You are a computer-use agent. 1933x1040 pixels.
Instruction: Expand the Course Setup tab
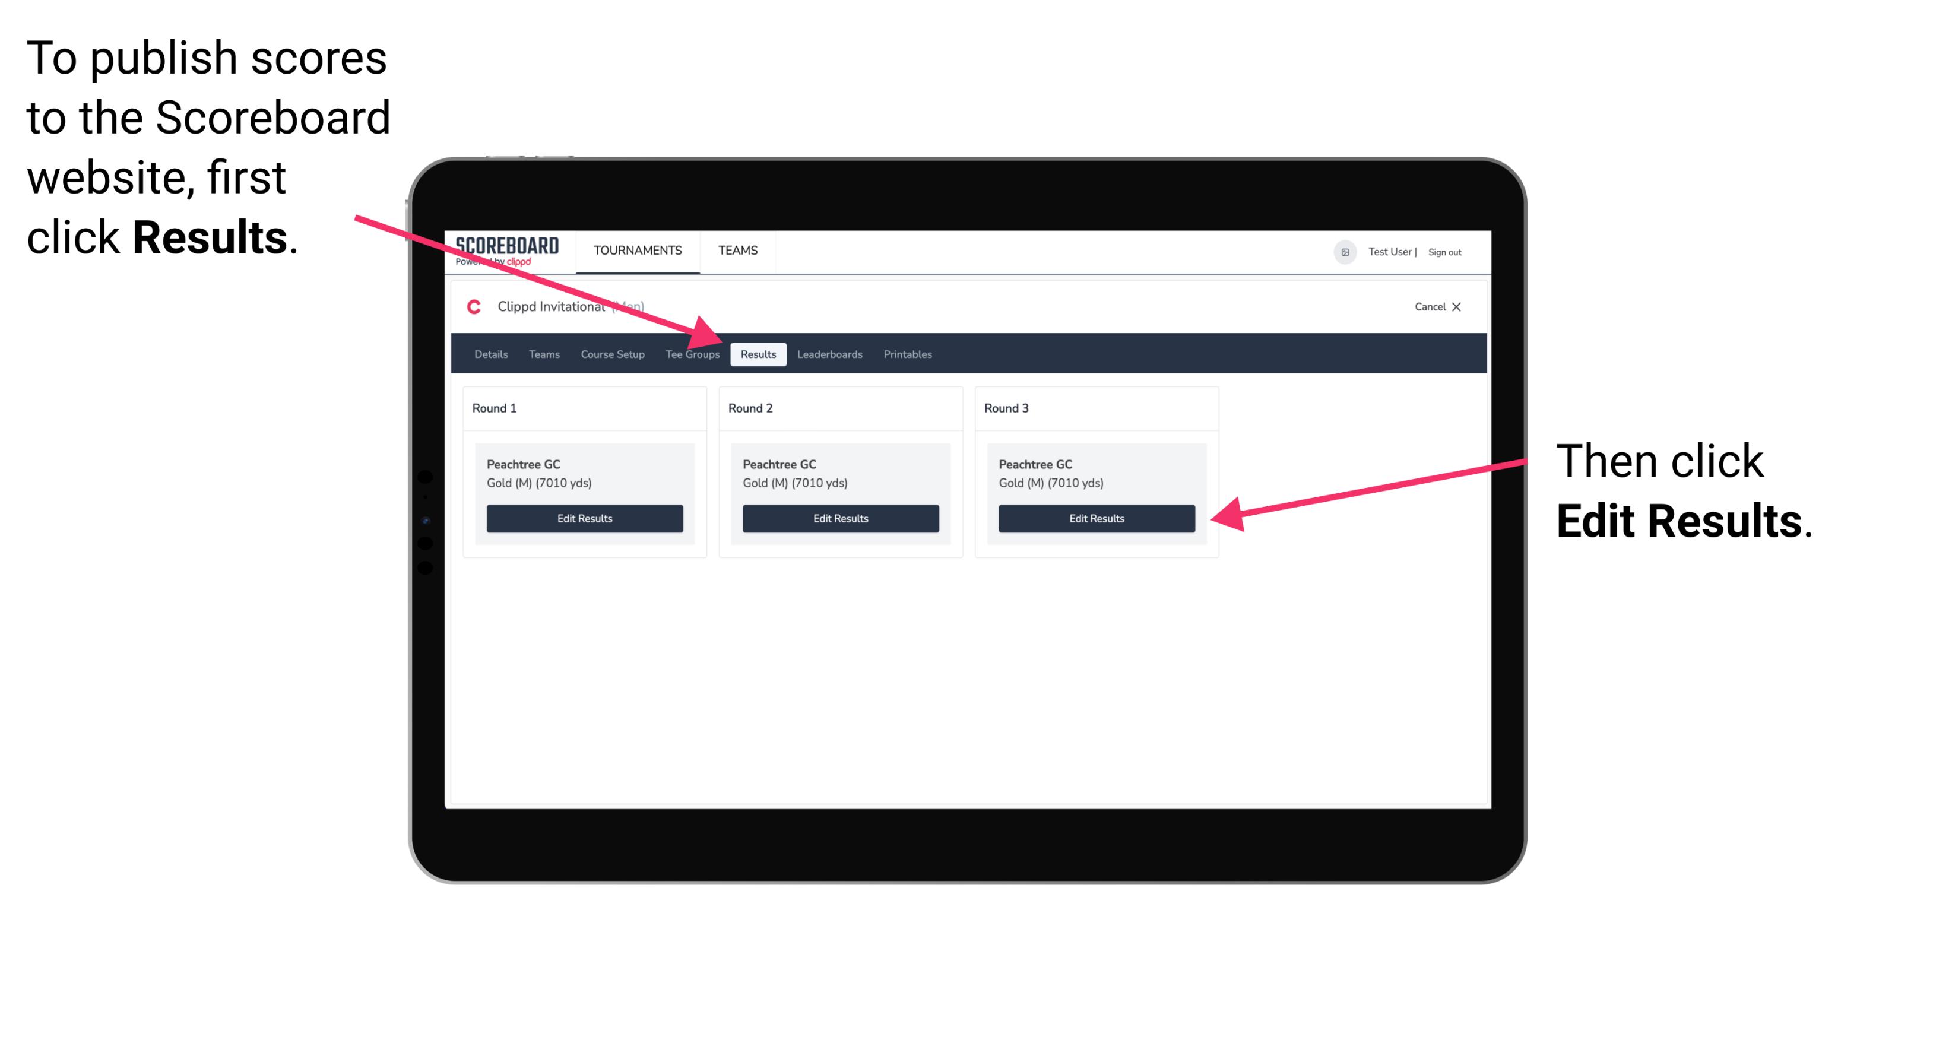tap(611, 354)
